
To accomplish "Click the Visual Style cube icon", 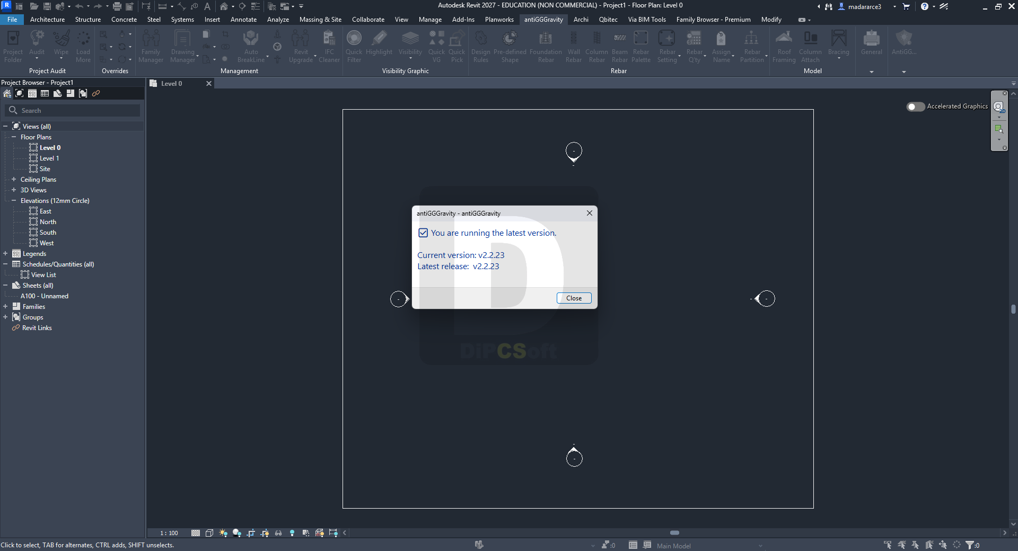I will point(209,533).
